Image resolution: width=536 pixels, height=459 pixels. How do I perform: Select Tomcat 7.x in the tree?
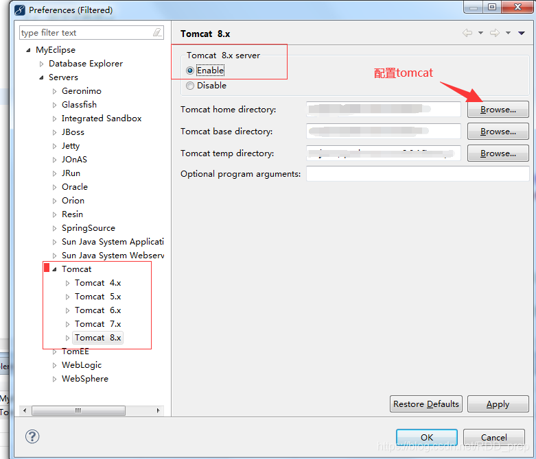tap(97, 324)
